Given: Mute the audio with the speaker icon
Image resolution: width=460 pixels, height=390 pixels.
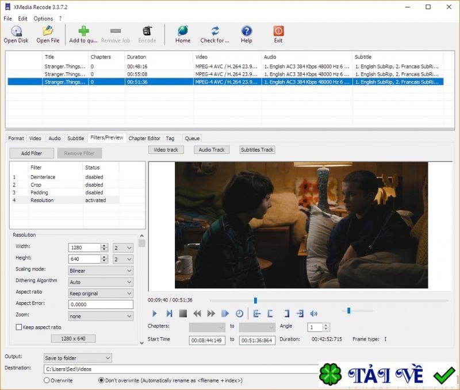Looking at the screenshot, I should click(x=313, y=313).
